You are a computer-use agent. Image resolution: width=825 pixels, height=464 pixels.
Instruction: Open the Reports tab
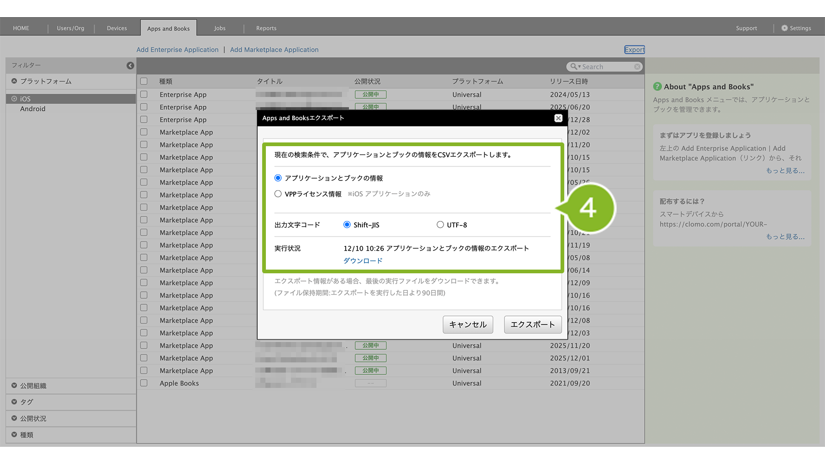tap(266, 28)
